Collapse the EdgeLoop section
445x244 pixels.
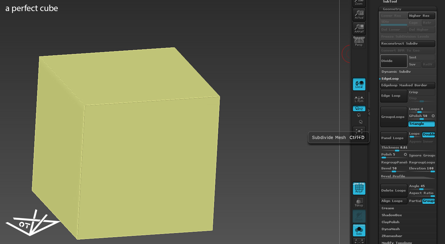coord(390,79)
